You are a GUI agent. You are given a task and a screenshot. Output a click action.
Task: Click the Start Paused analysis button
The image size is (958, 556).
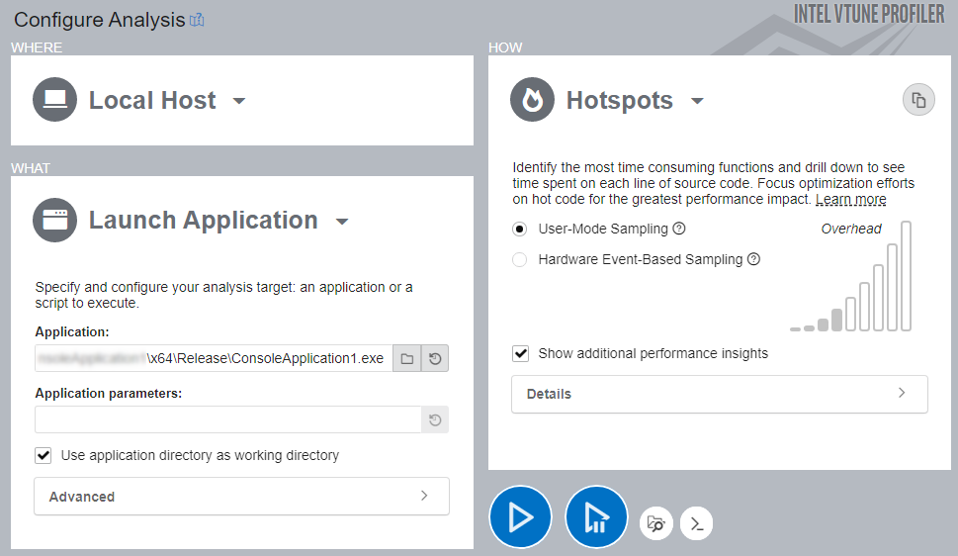tap(596, 517)
